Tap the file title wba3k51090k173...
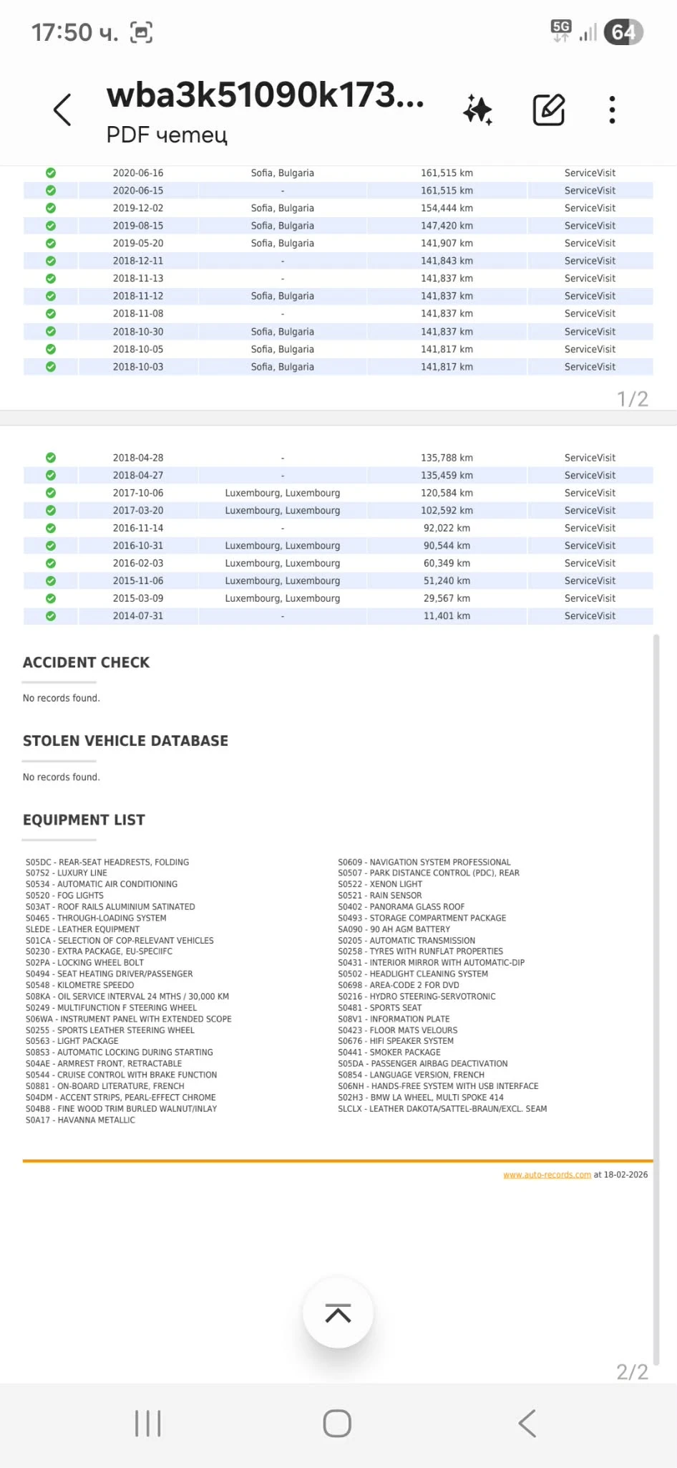This screenshot has width=677, height=1468. point(265,95)
